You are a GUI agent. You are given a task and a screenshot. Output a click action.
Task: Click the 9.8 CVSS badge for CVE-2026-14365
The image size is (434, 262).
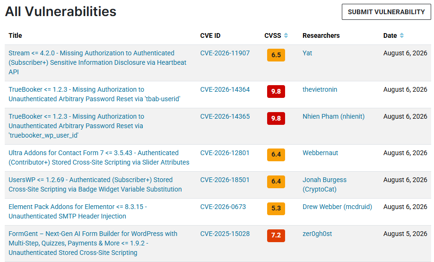[276, 118]
